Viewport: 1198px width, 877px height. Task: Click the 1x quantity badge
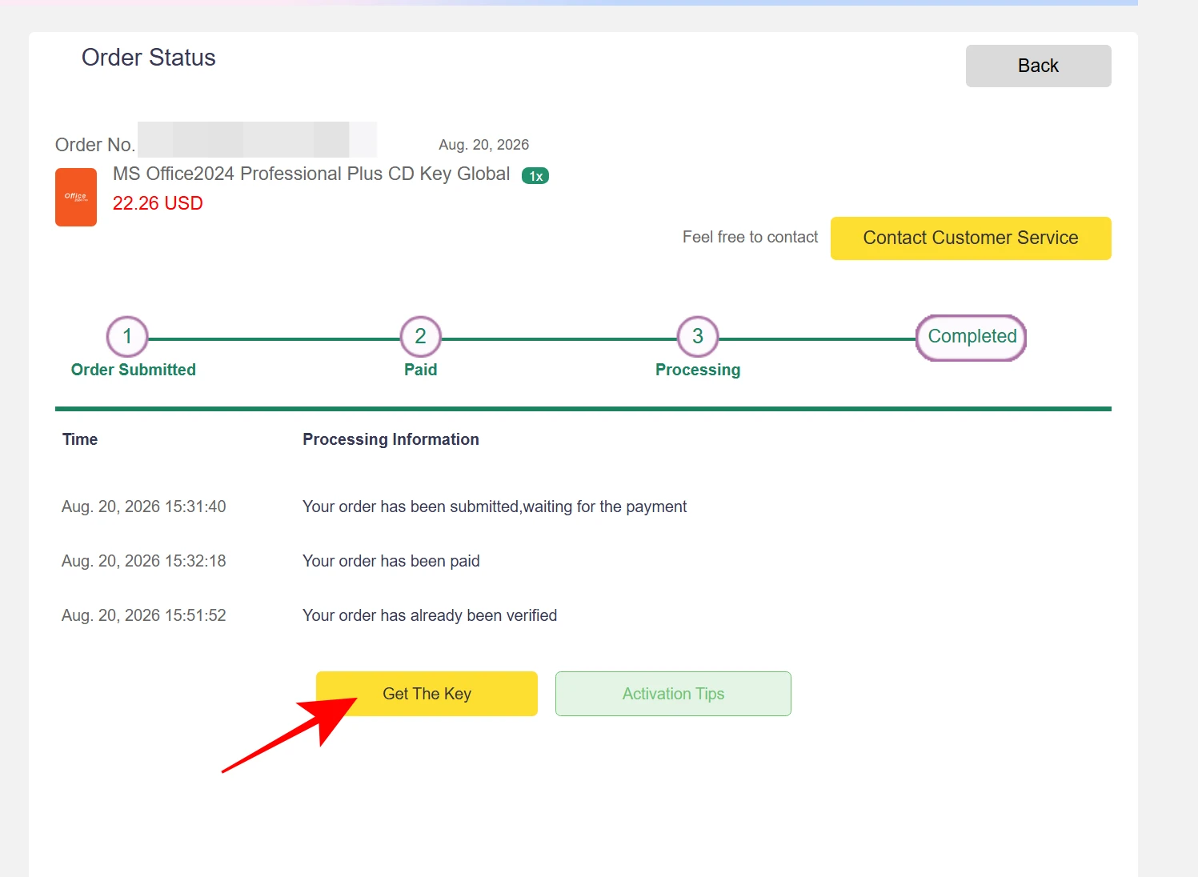[535, 176]
